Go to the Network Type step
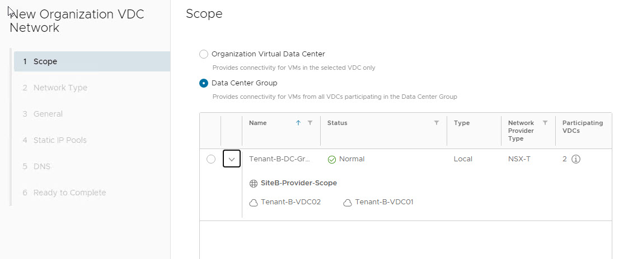Viewport: 628px width, 259px height. click(60, 88)
